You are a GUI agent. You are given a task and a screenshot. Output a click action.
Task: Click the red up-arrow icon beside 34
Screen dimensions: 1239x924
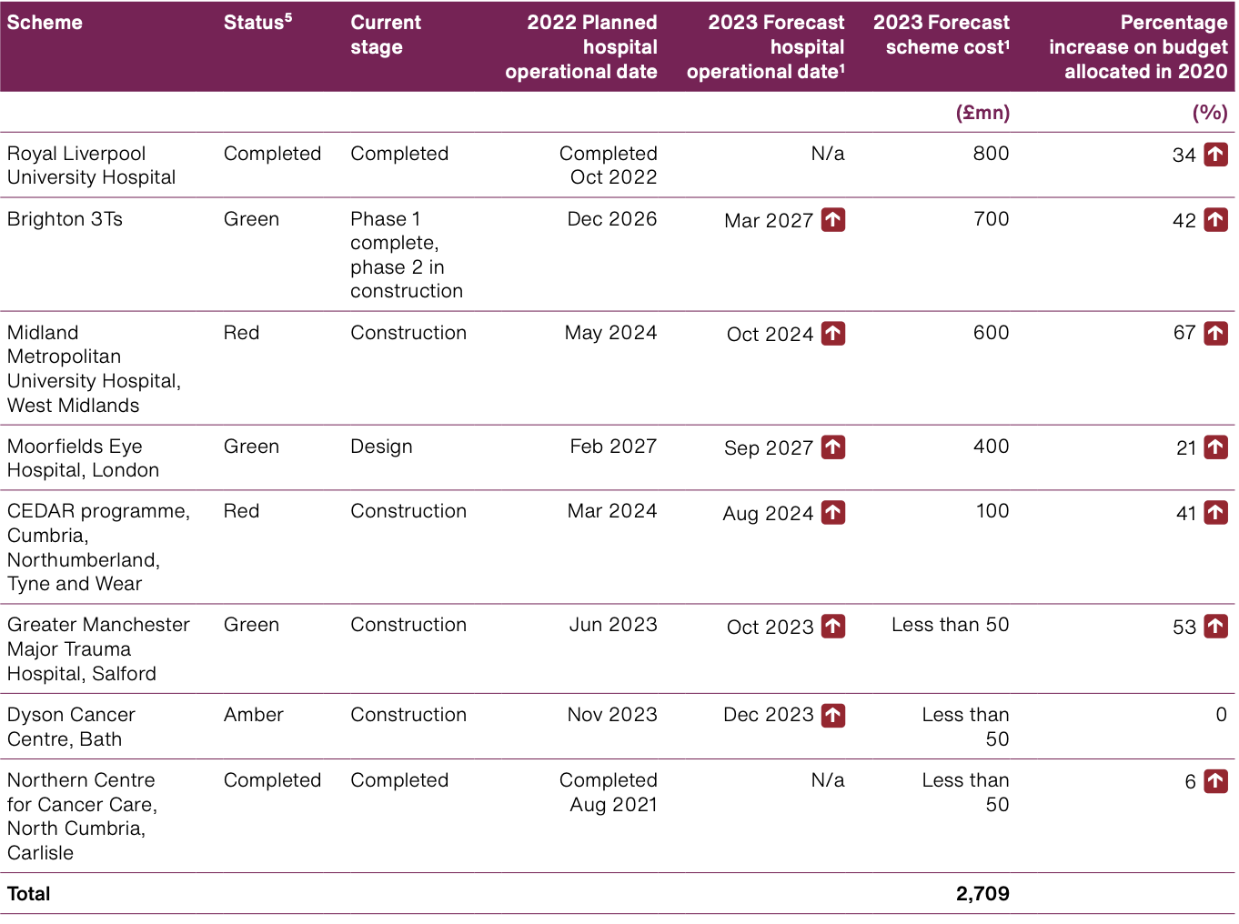point(1215,155)
